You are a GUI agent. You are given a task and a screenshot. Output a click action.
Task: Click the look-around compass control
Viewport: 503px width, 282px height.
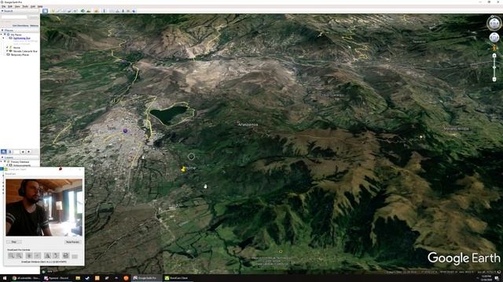pos(494,23)
